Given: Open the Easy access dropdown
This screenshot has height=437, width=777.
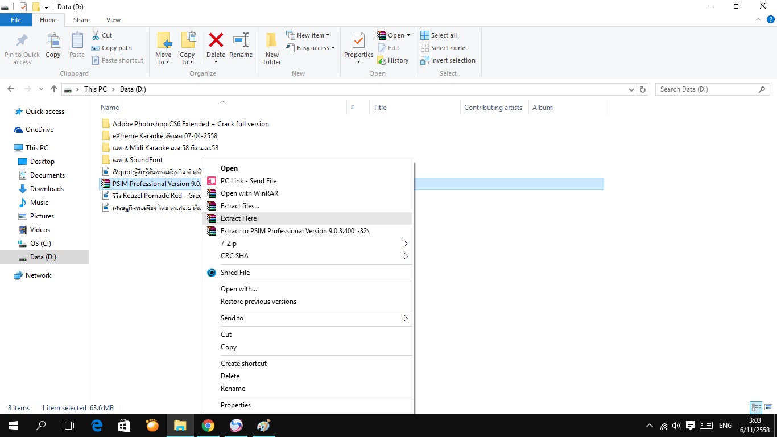Looking at the screenshot, I should click(310, 48).
